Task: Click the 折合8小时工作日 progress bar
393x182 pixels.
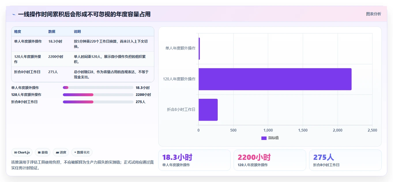Action: click(98, 102)
